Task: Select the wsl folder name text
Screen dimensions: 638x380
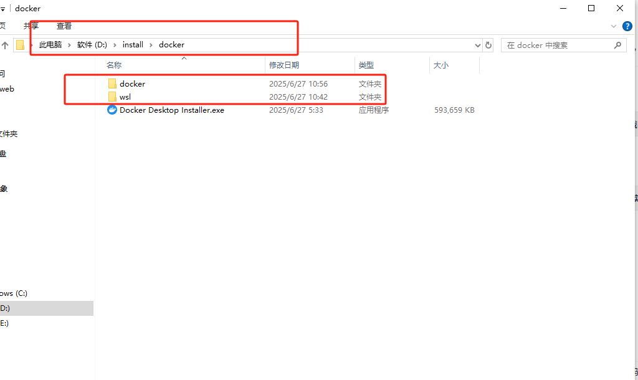Action: (125, 97)
